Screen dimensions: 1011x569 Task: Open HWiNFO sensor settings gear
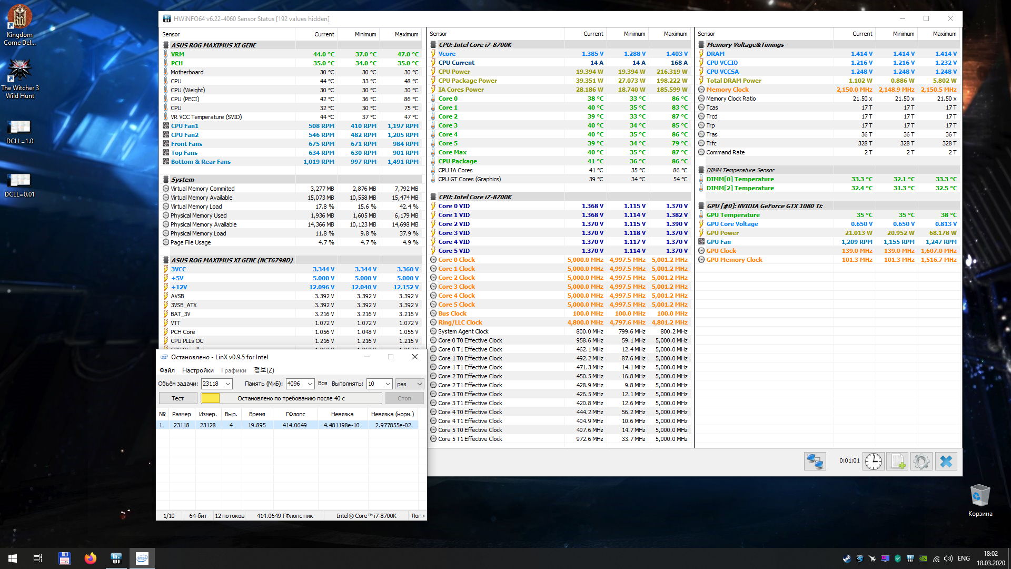tap(921, 462)
